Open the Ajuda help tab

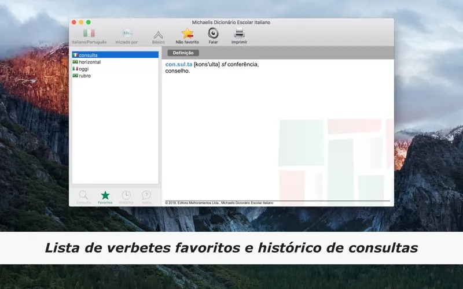pyautogui.click(x=146, y=195)
